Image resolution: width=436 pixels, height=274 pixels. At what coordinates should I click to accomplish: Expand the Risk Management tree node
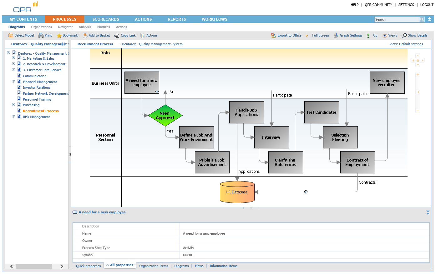tap(13, 117)
